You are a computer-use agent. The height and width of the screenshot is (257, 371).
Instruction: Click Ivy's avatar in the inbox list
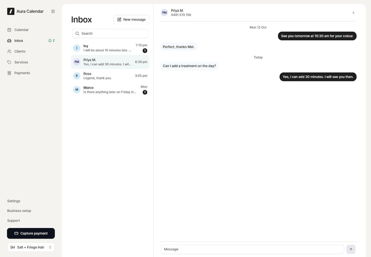77,48
